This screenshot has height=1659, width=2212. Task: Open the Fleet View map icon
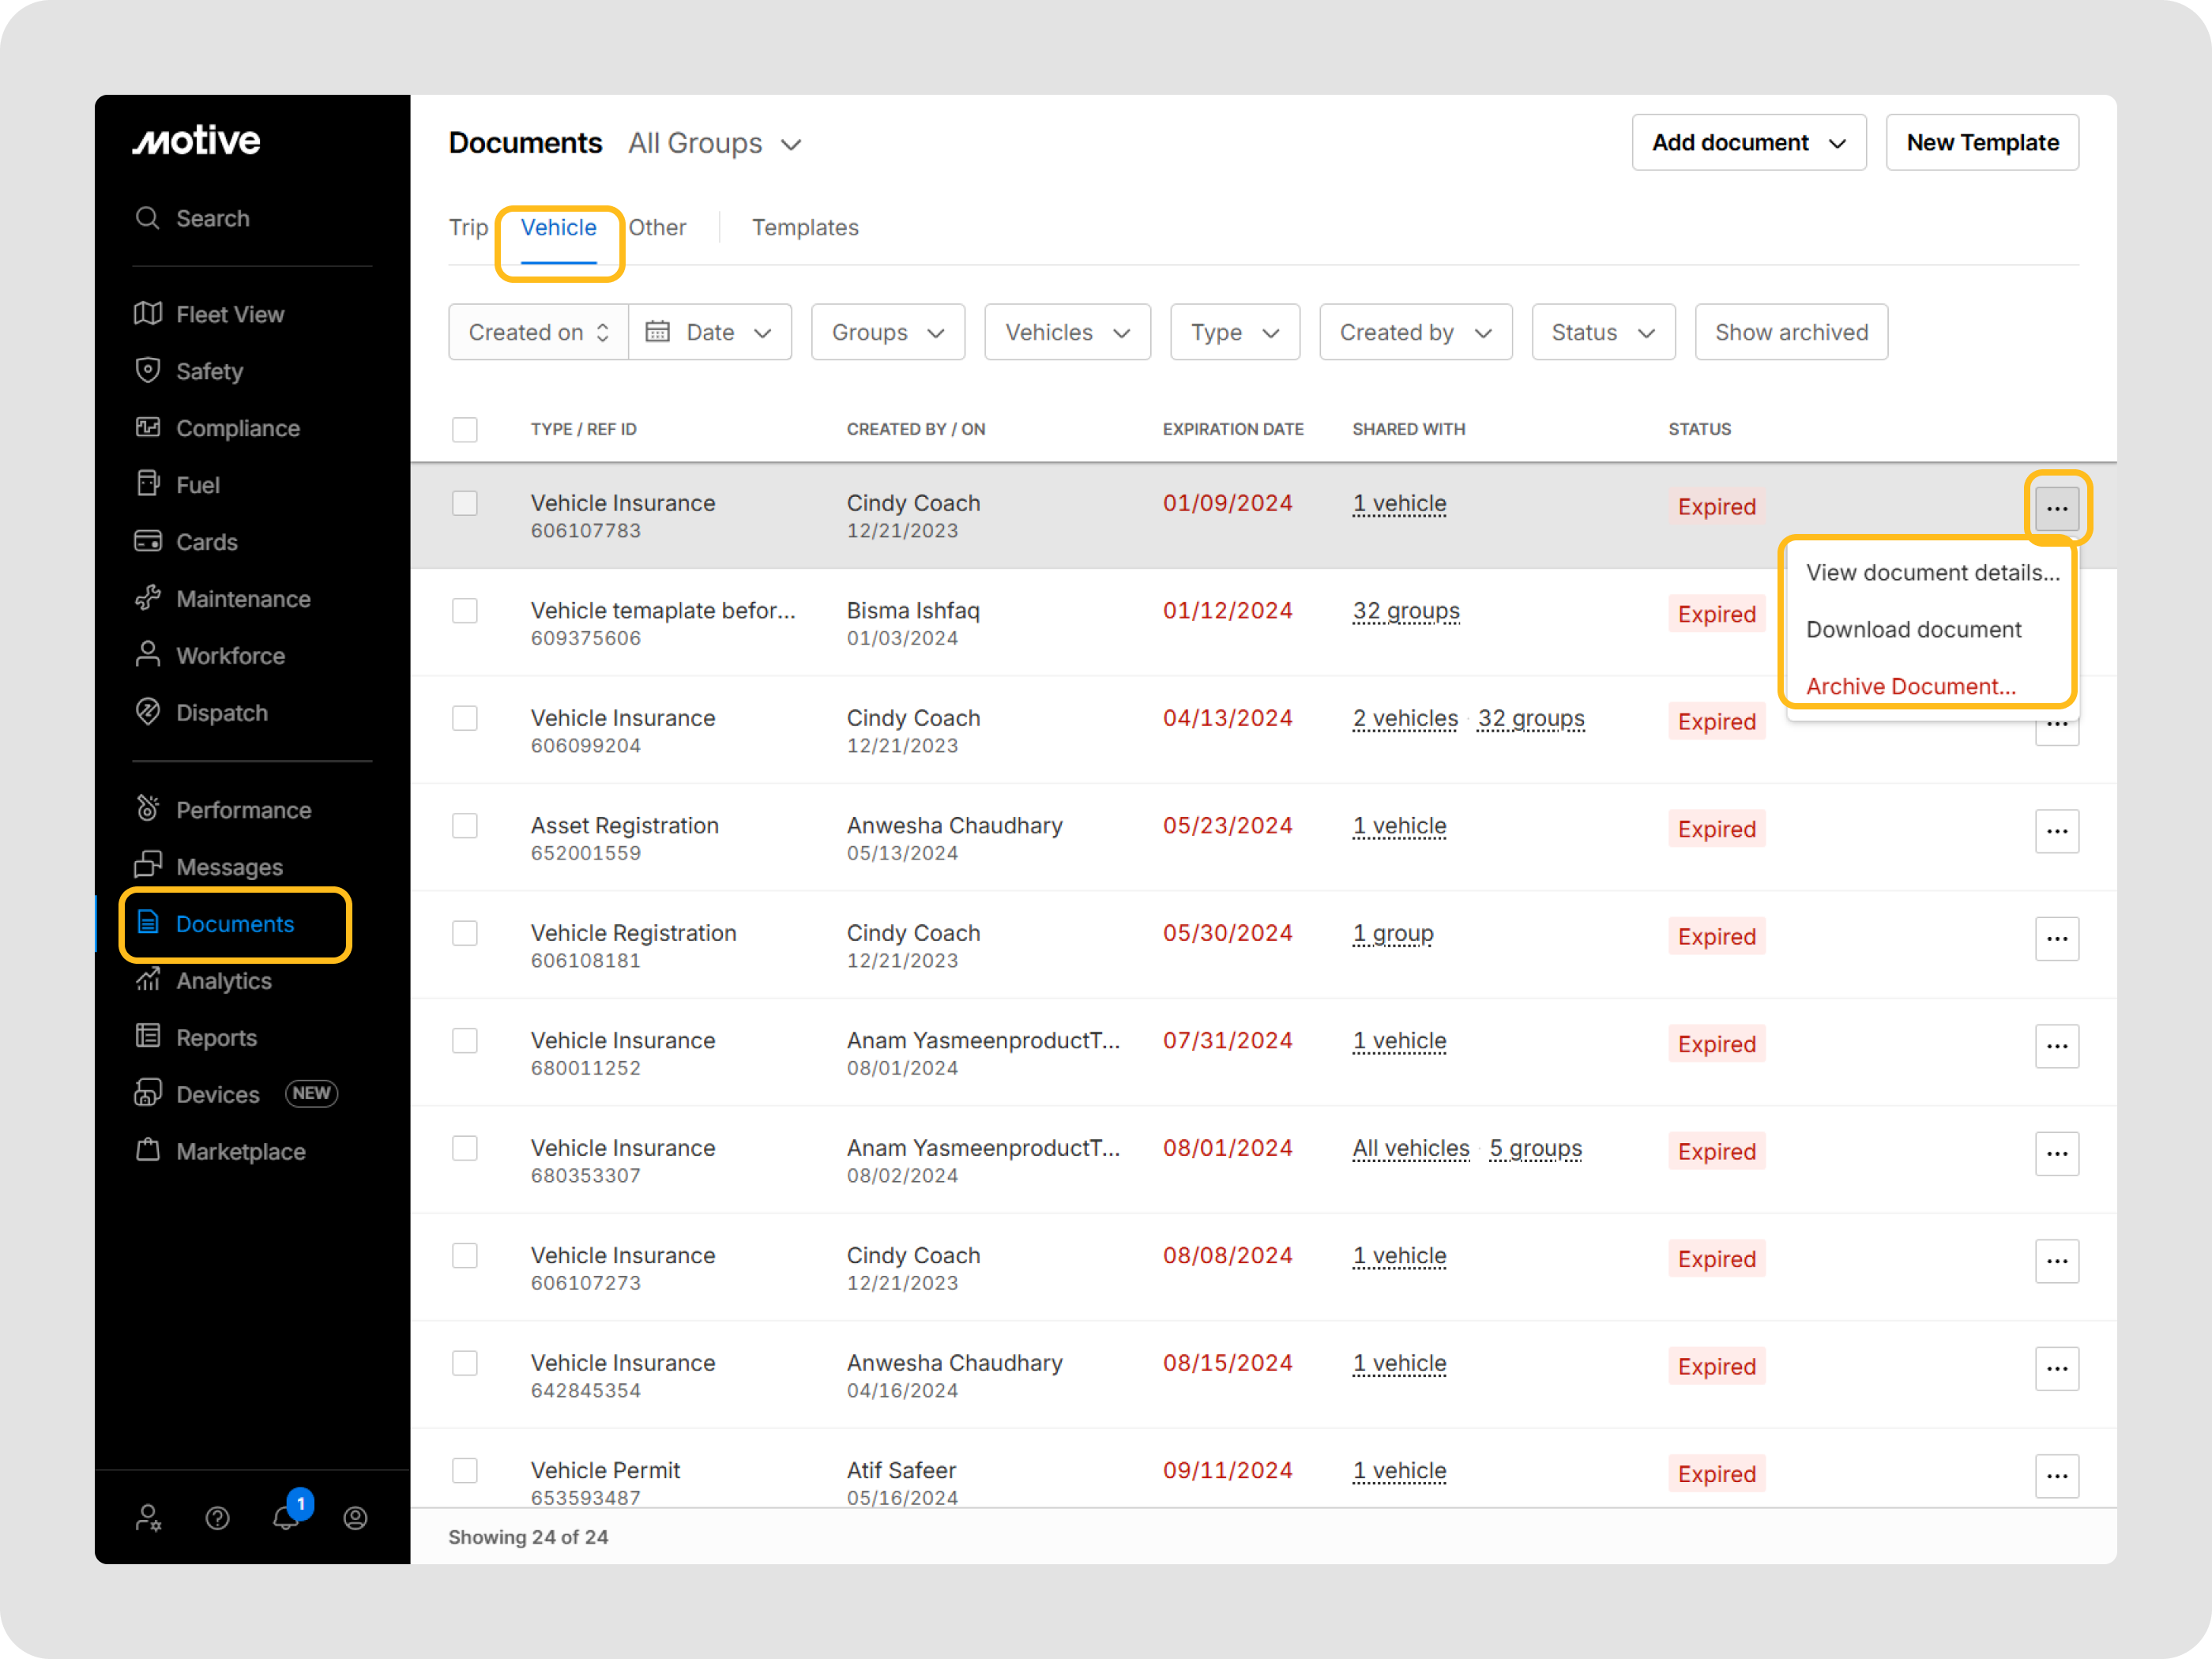coord(148,314)
